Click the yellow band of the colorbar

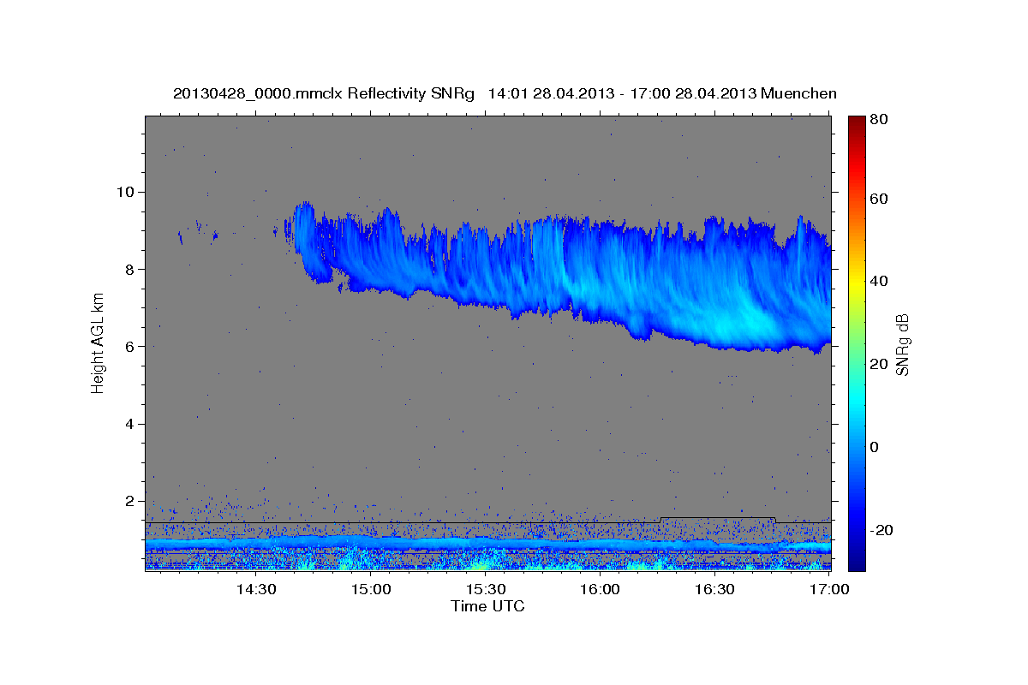click(857, 283)
